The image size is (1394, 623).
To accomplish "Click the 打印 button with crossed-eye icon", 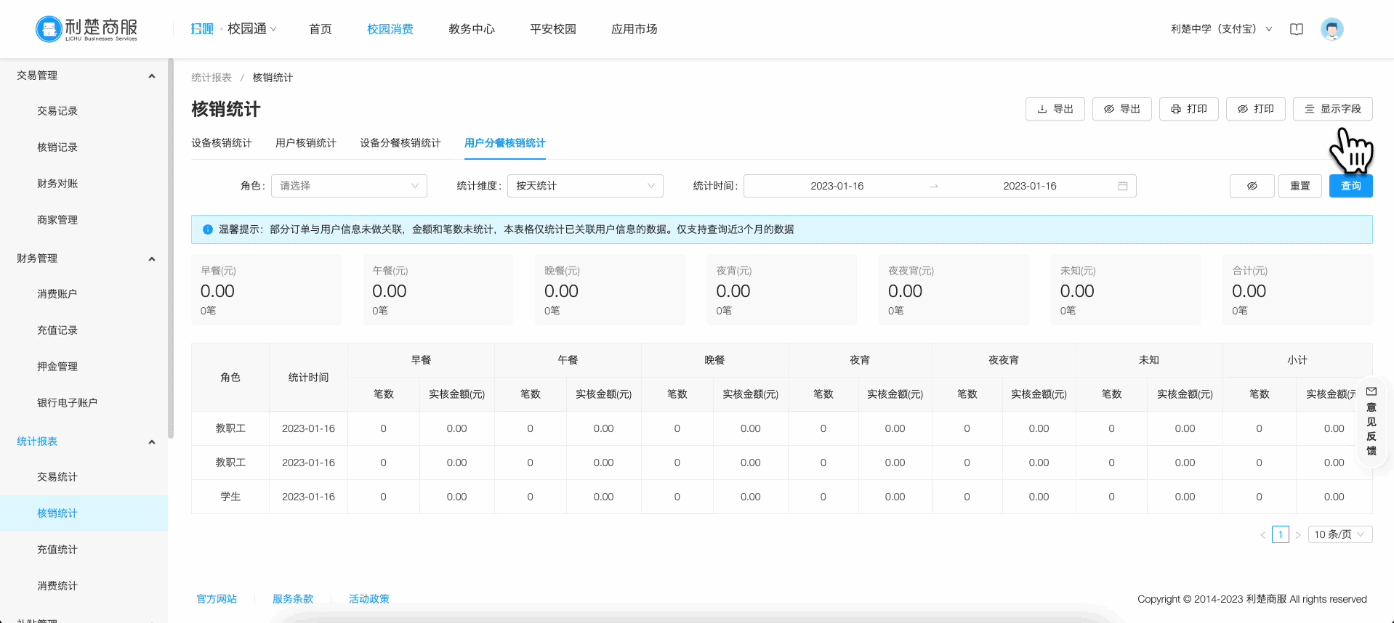I will (x=1255, y=109).
